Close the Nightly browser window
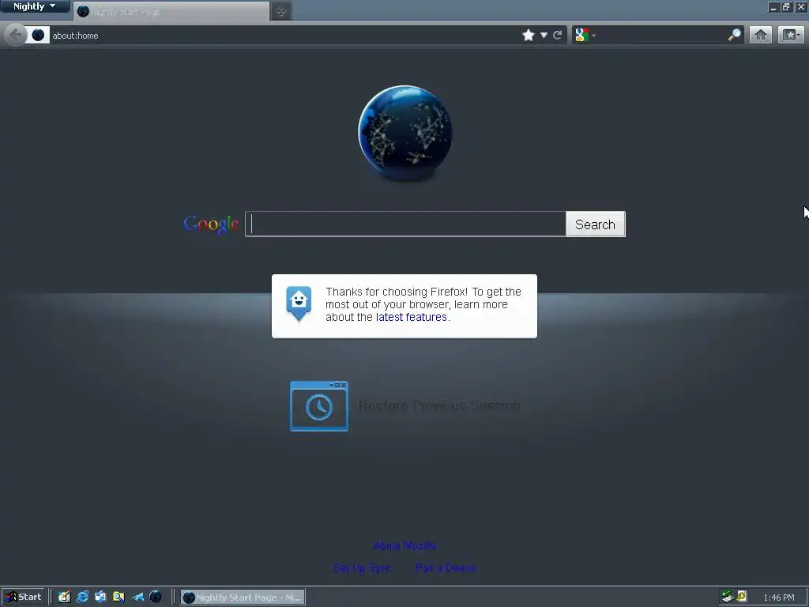The height and width of the screenshot is (607, 809). [x=801, y=6]
